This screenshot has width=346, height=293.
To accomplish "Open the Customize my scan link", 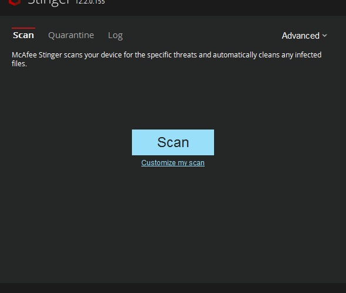I will tap(173, 163).
